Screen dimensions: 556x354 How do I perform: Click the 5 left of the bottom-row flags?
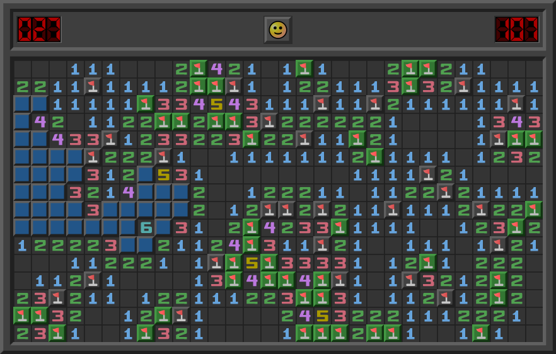point(323,316)
